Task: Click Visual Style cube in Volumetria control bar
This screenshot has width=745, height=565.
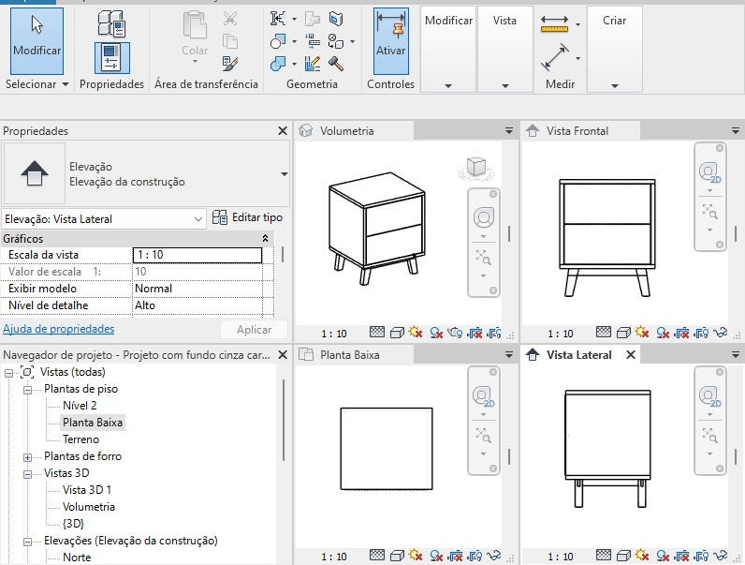Action: point(397,333)
